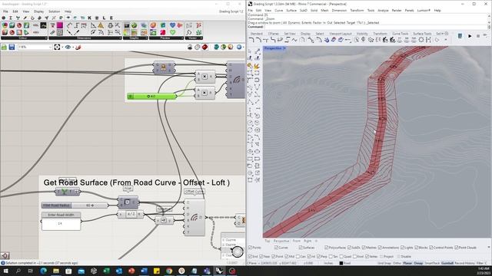Viewport: 492px width, 276px height.
Task: Expand the Graphs panel arrow
Action: pos(146,38)
